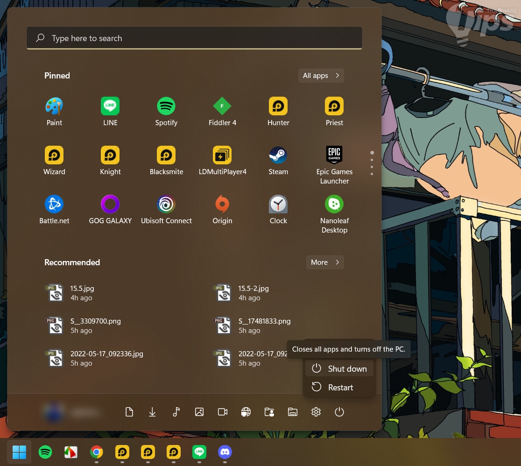Open Google Chrome from the taskbar
The width and height of the screenshot is (521, 466).
coord(97,452)
